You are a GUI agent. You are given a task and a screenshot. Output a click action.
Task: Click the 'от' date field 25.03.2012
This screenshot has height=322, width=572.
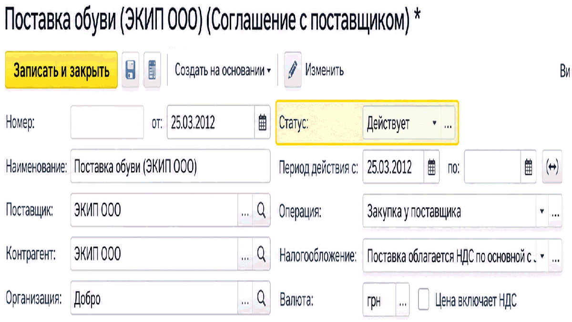[x=211, y=123]
